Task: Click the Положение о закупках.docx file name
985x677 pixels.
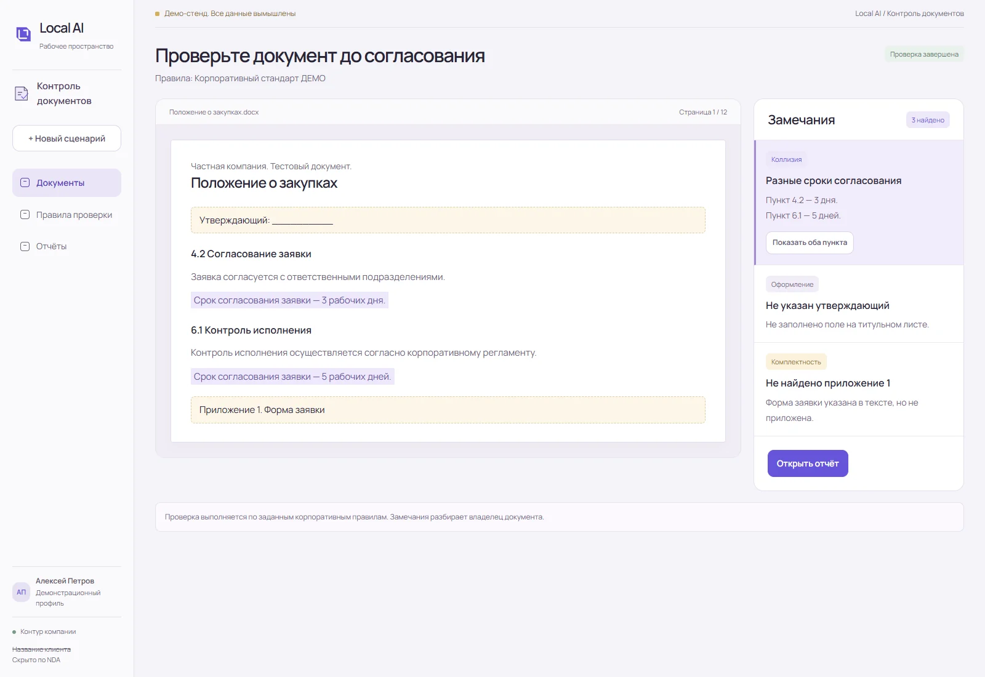Action: point(214,112)
